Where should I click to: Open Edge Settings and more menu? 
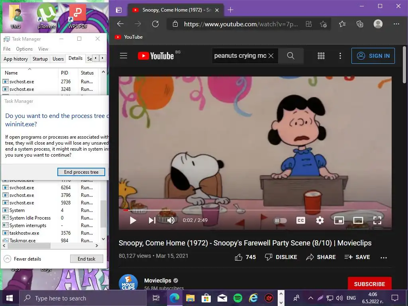pyautogui.click(x=396, y=24)
